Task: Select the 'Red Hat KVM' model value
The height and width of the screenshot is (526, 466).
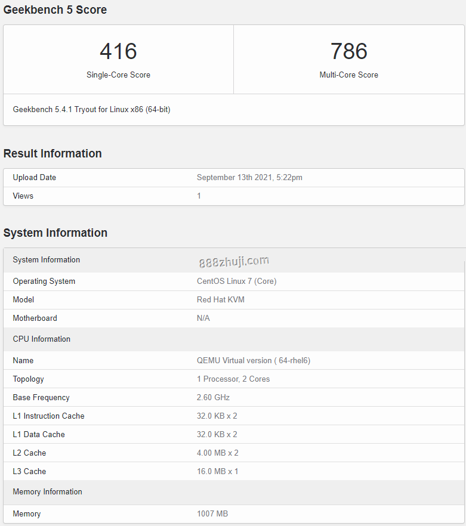Action: click(x=221, y=300)
